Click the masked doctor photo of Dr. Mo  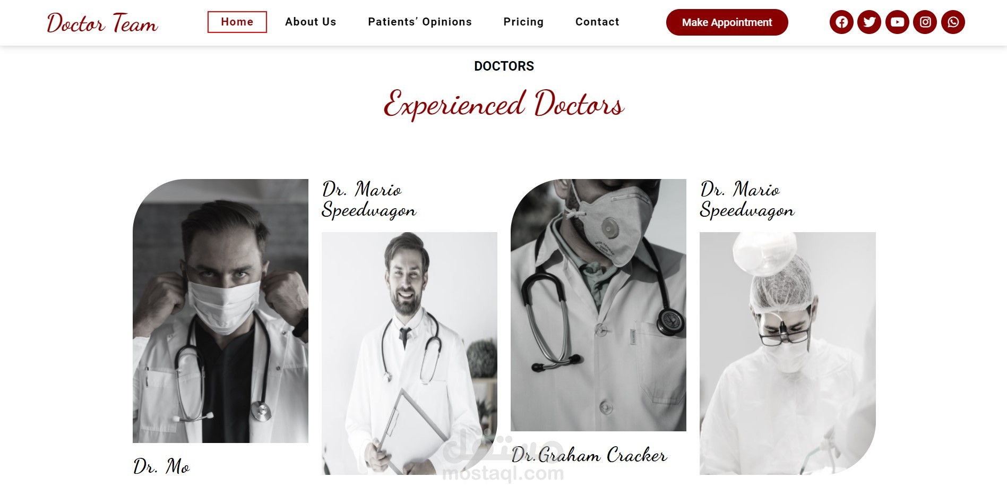tap(220, 311)
